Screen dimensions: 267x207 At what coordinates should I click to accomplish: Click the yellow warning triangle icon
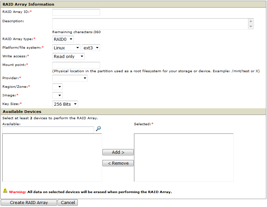point(5,191)
